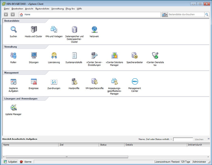Open Datenspeicher und Datenspeicher-Cluster

(x=74, y=29)
